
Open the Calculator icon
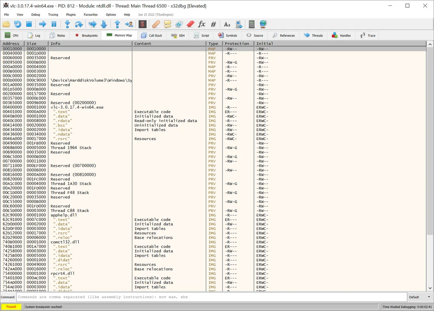(252, 24)
